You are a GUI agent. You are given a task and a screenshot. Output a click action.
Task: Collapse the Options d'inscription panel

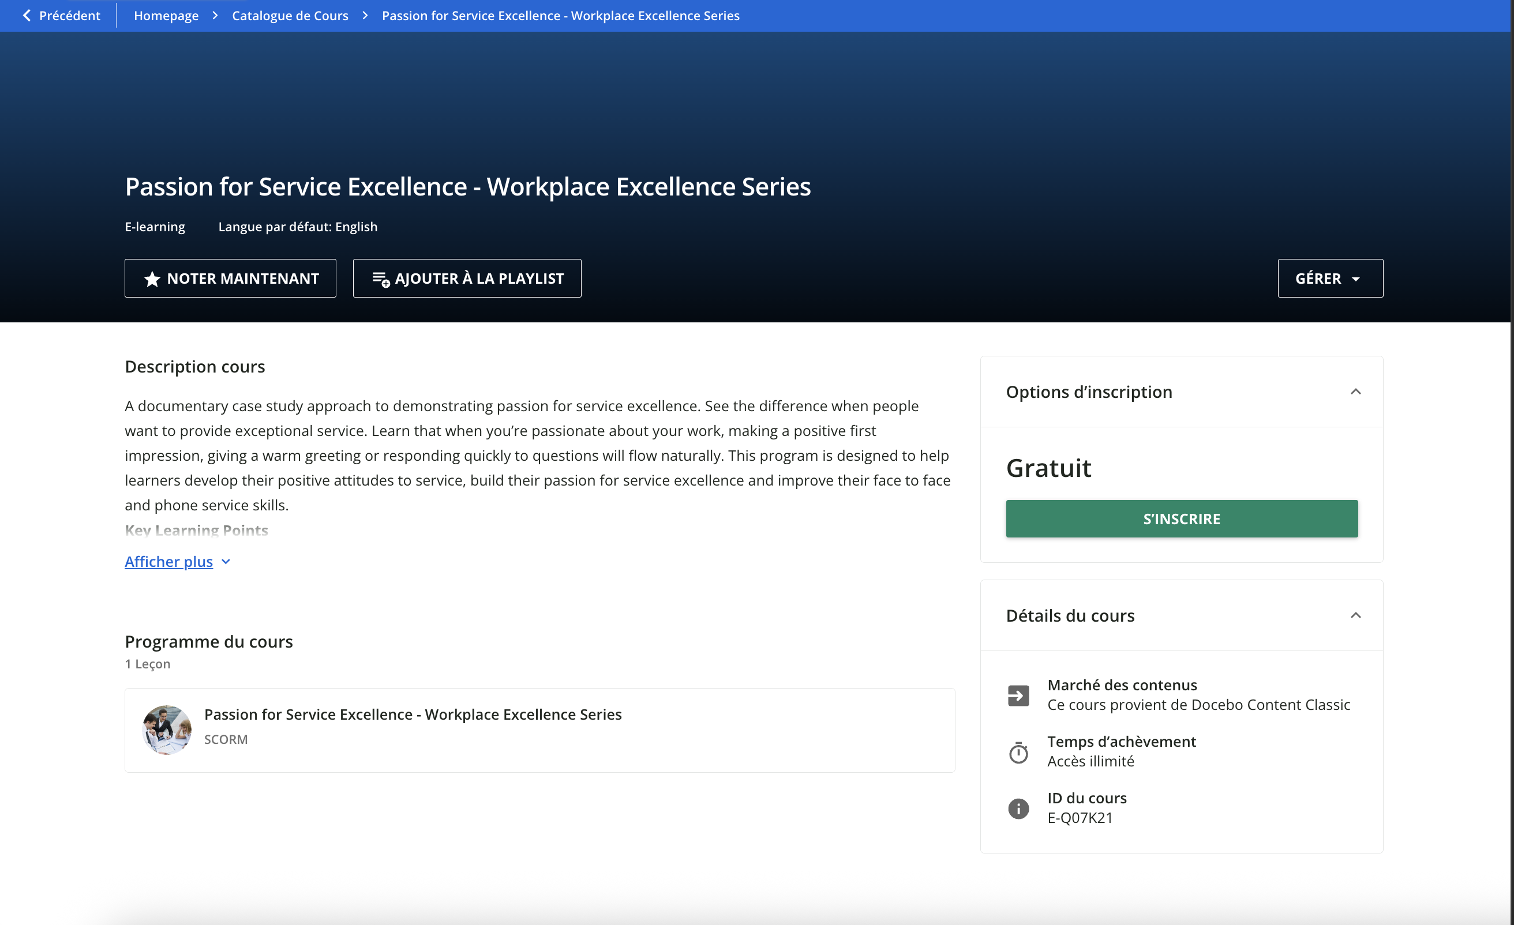[1355, 392]
